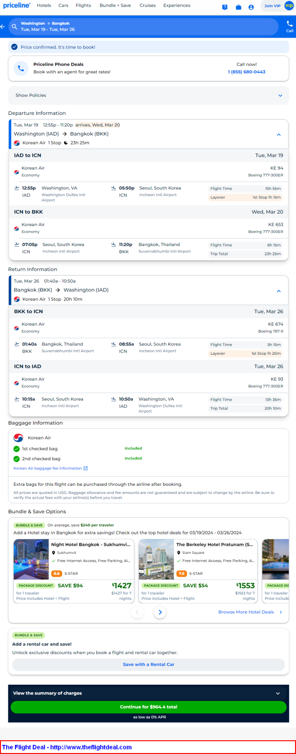The width and height of the screenshot is (296, 754).
Task: Click the search magnifier icon
Action: coord(15,27)
